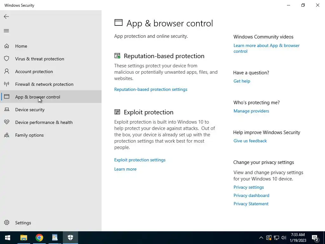Open Reputation-based protection settings link
The image size is (325, 244).
click(151, 89)
